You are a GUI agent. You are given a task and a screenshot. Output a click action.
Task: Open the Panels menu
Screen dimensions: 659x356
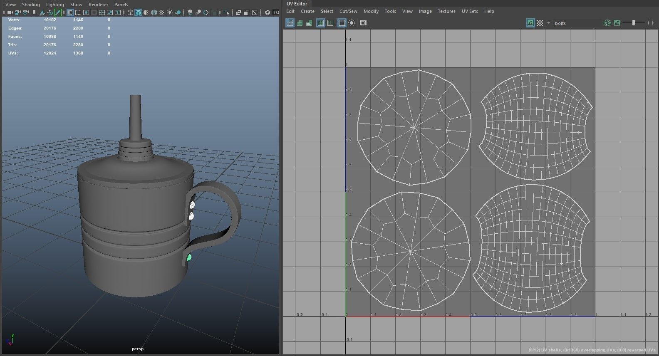(x=121, y=5)
